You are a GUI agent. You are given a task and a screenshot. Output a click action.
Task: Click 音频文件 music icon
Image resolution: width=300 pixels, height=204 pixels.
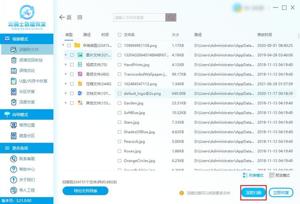(80, 74)
